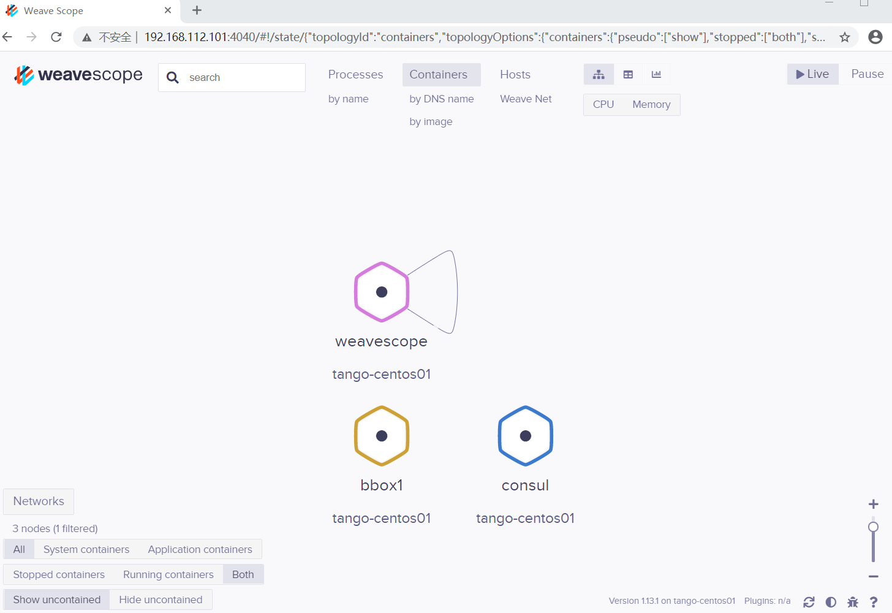Click the Pause button

[867, 74]
